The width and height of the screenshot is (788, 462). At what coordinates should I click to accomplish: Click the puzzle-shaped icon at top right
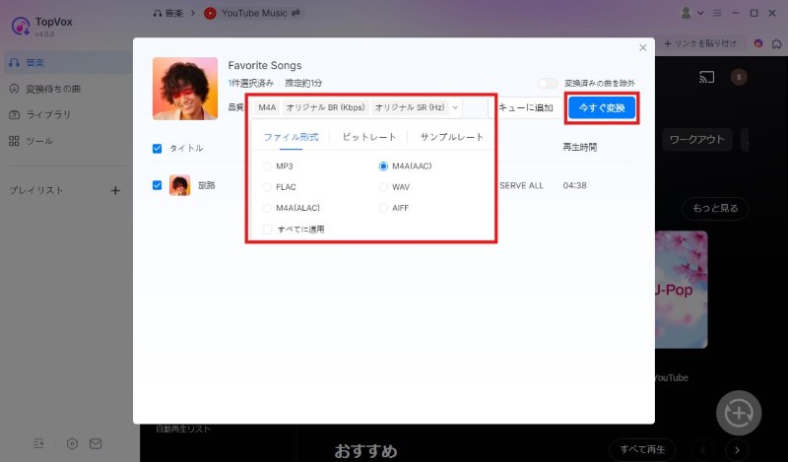tap(777, 43)
